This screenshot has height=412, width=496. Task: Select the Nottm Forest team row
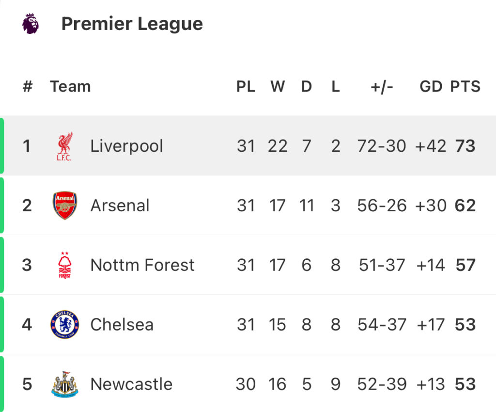click(248, 265)
